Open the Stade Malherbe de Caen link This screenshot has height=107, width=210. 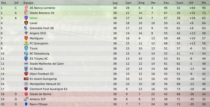[x=47, y=64]
